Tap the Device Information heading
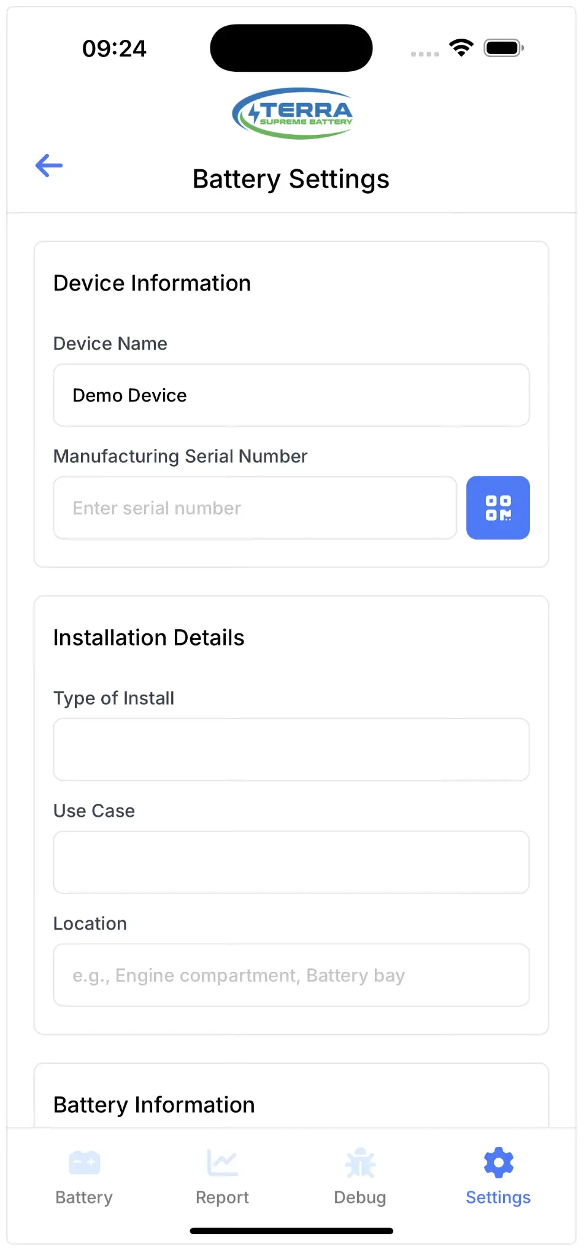 (152, 283)
